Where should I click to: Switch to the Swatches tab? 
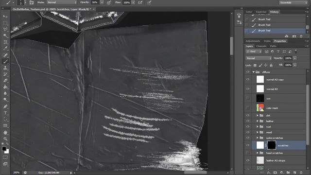click(261, 12)
